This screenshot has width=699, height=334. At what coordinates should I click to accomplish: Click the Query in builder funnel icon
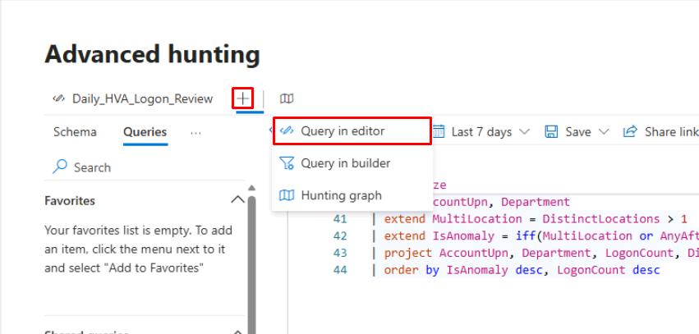coord(287,163)
